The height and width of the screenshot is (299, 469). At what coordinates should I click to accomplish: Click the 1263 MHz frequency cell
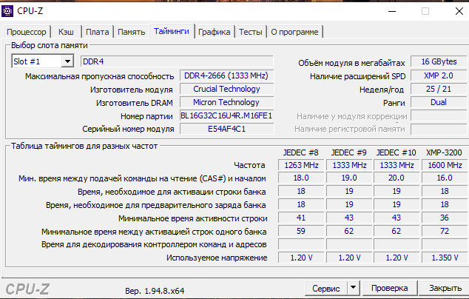pyautogui.click(x=301, y=165)
